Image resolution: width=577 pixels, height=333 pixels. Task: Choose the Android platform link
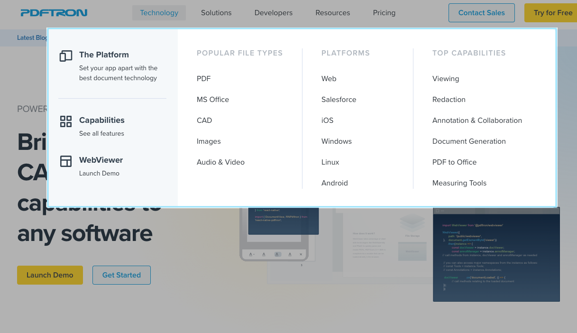[334, 183]
